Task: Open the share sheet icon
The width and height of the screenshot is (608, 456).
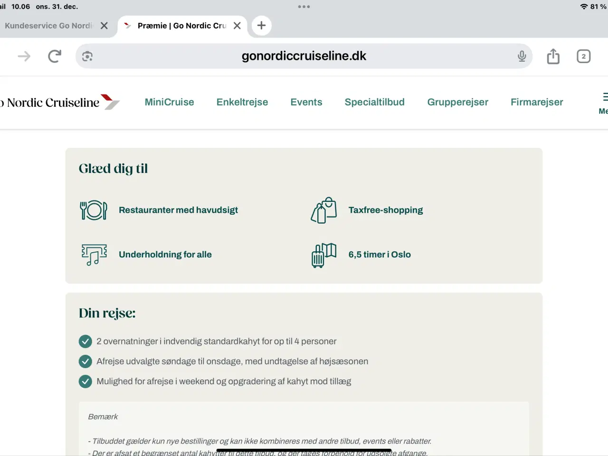Action: [x=553, y=57]
